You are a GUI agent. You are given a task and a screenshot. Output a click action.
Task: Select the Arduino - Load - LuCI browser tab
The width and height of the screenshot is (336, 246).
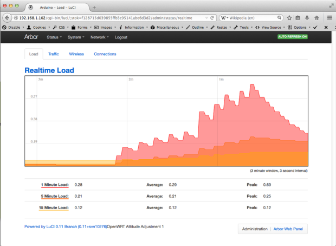pos(57,8)
